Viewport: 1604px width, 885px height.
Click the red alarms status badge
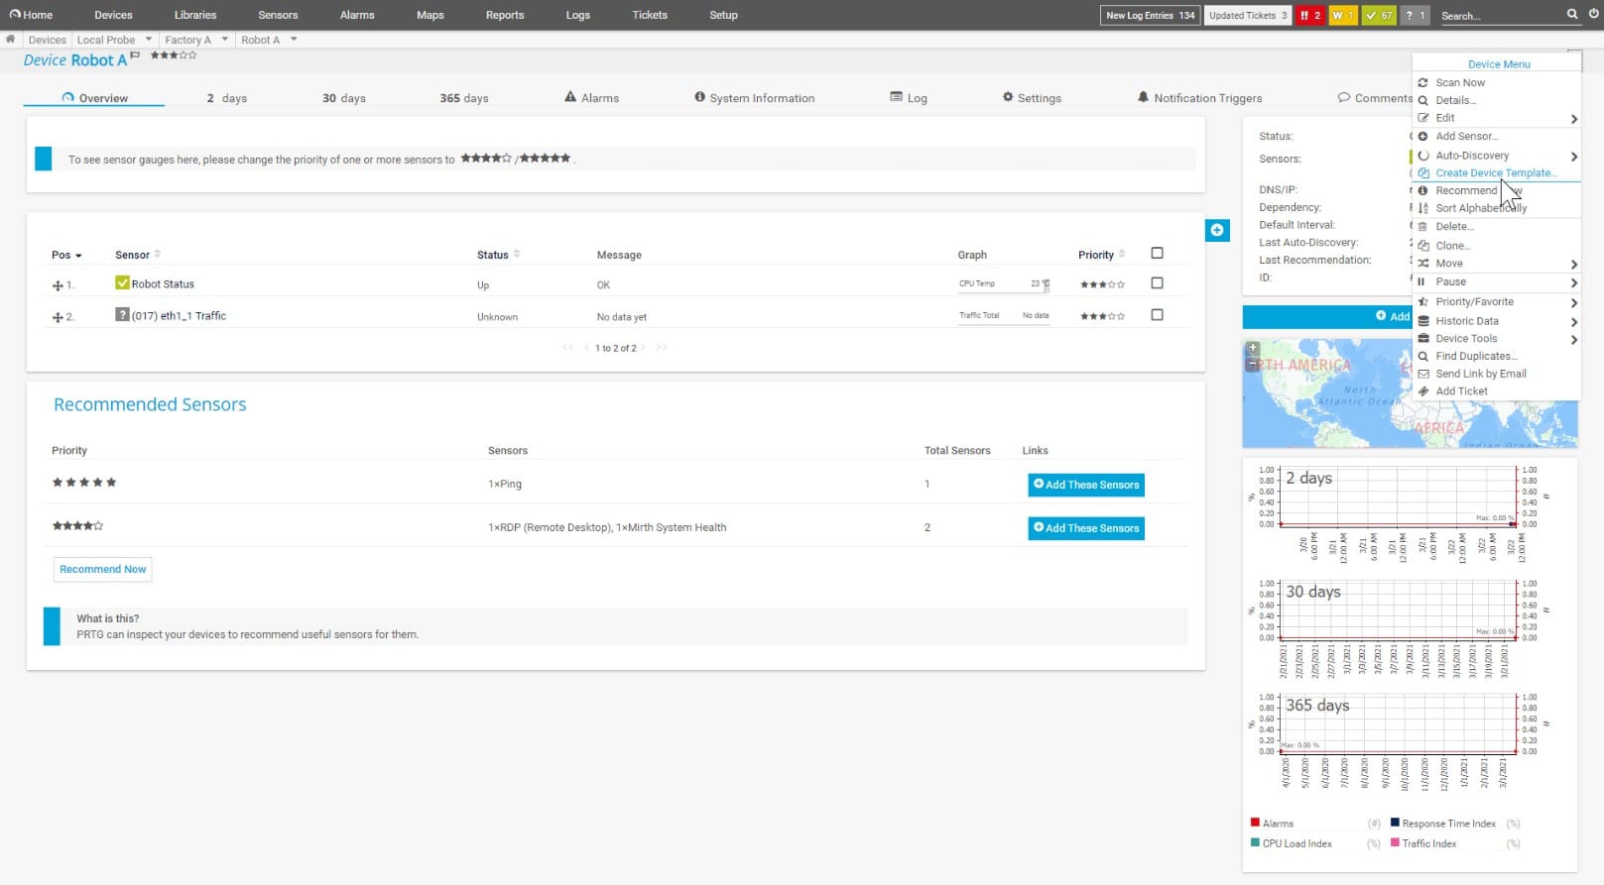tap(1309, 15)
